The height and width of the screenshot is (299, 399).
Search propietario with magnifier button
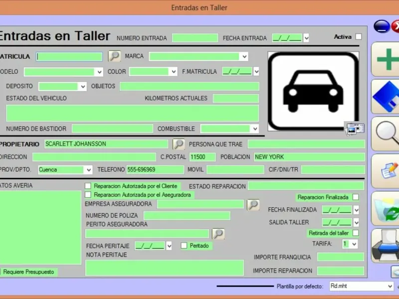click(179, 144)
